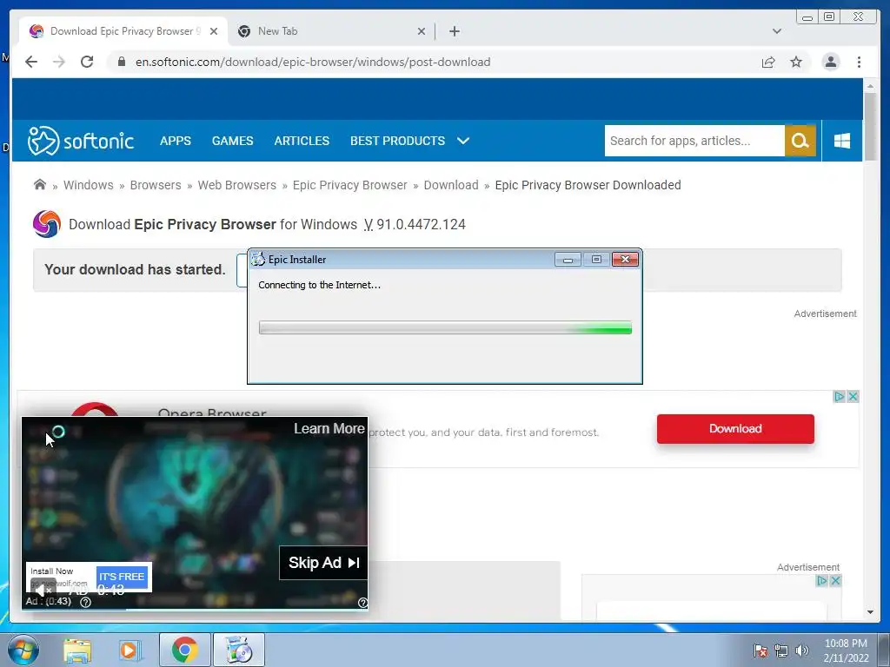The image size is (890, 667).
Task: Click the orange search magnifier button
Action: [800, 141]
